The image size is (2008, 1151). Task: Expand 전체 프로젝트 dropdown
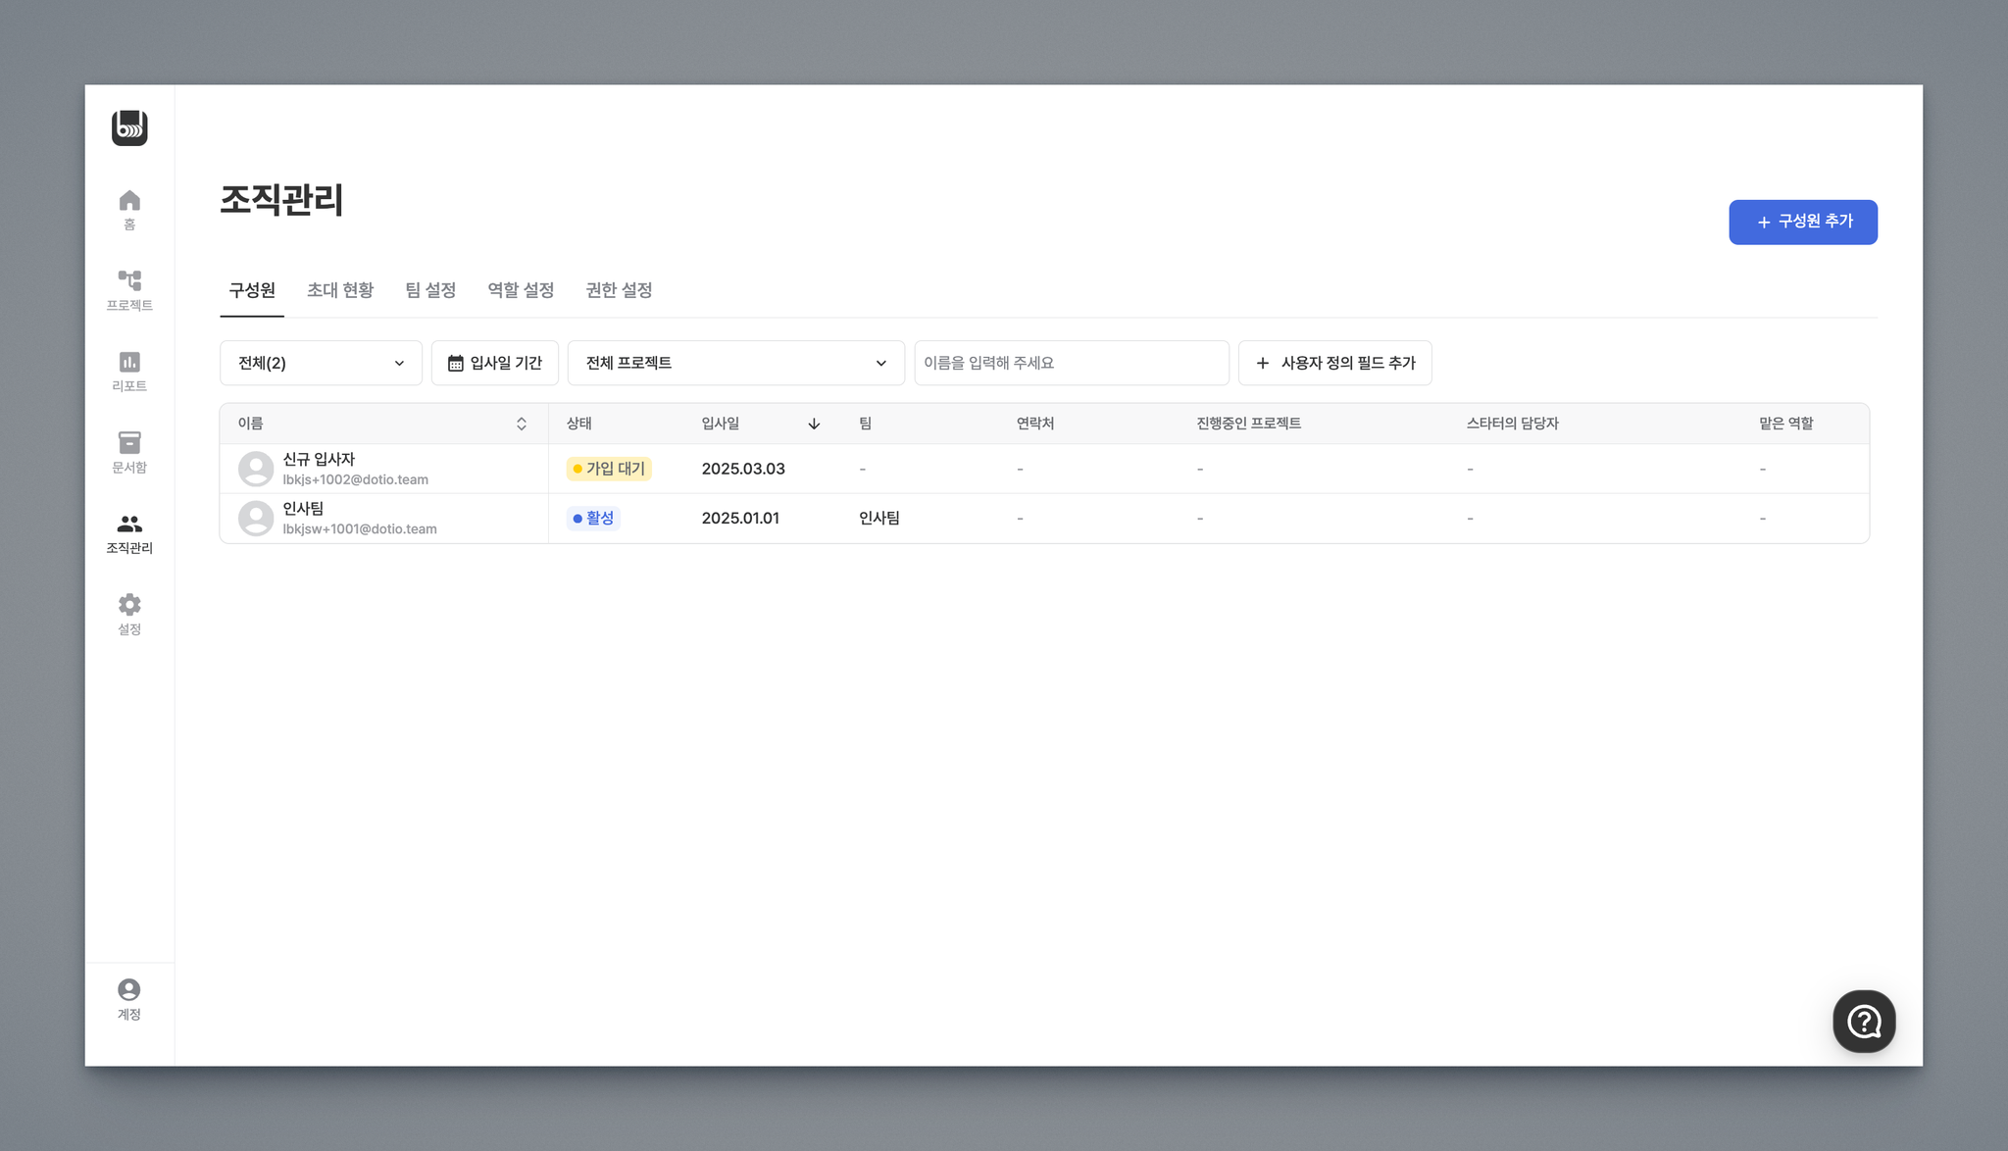(x=735, y=363)
